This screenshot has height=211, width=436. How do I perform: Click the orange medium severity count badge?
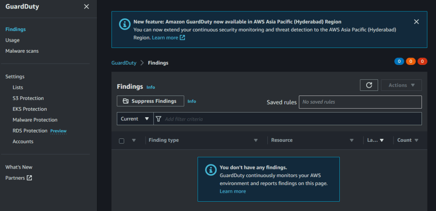(x=411, y=62)
